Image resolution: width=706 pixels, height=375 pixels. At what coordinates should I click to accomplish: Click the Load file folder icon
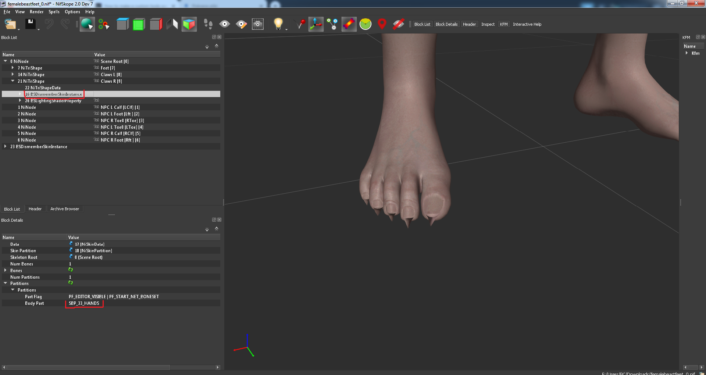click(x=10, y=24)
